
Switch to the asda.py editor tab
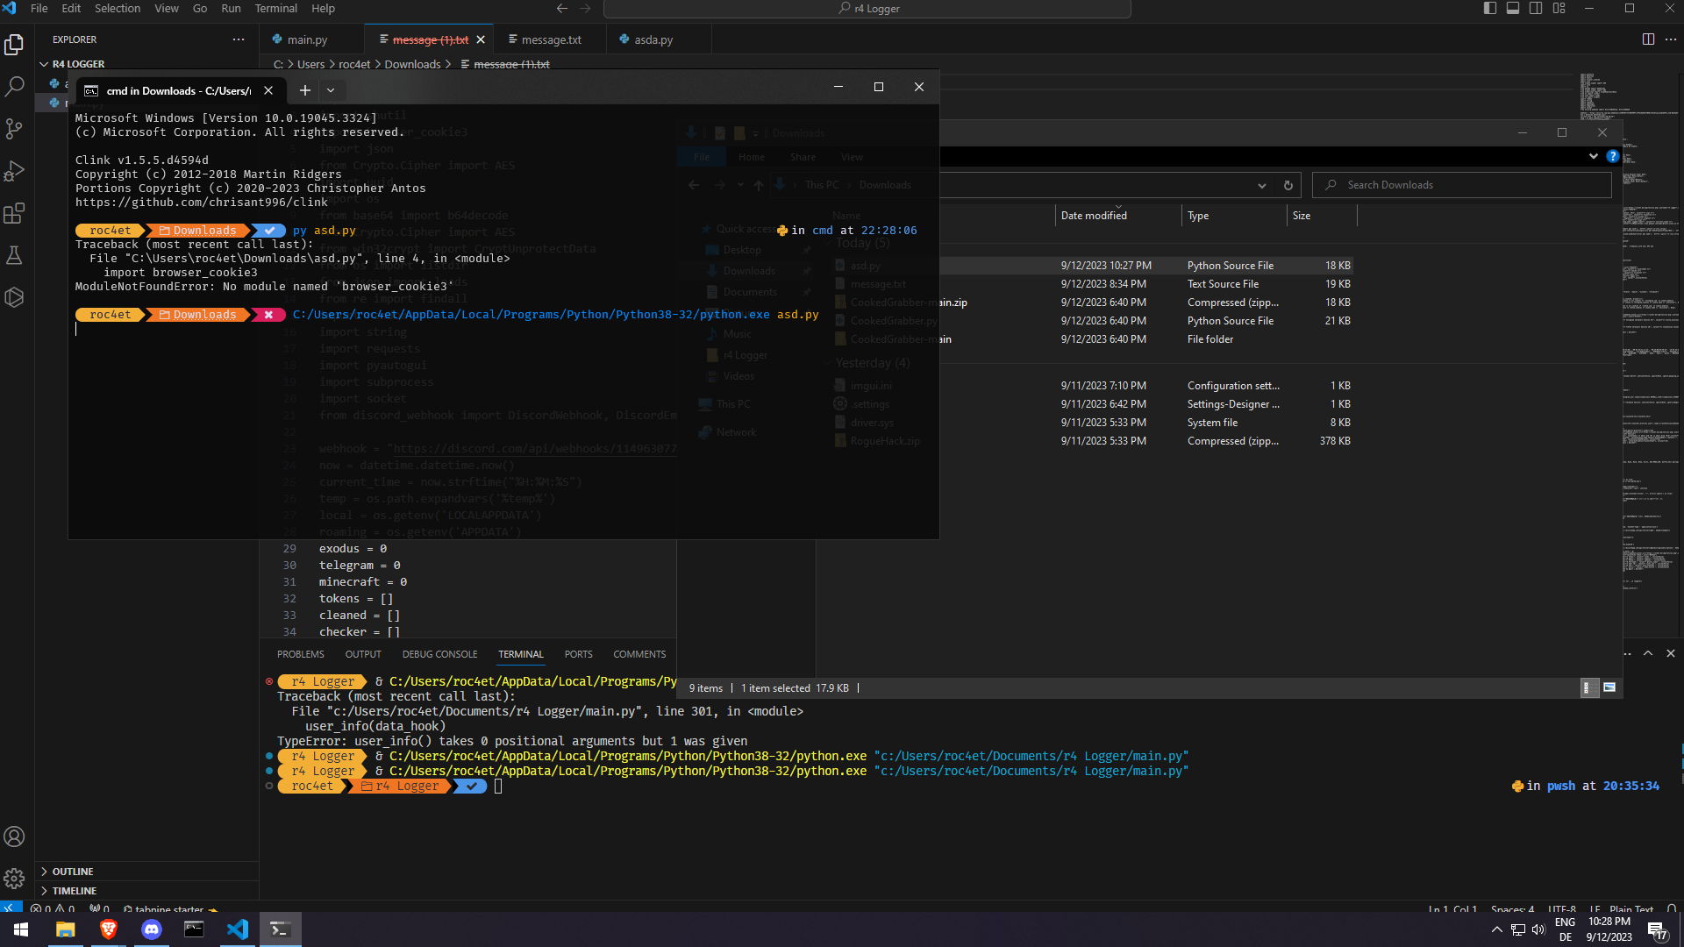653,39
